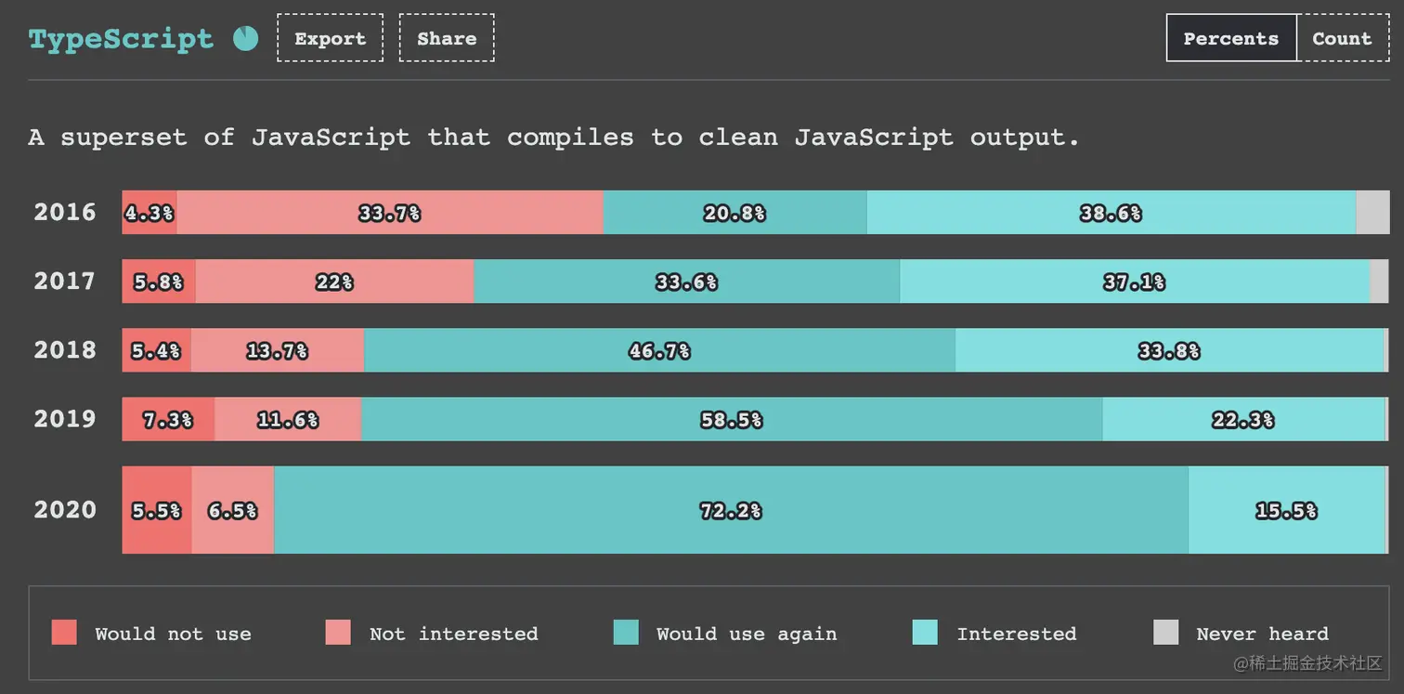Click the 46.7% segment in the 2018 bar
The width and height of the screenshot is (1404, 694).
click(659, 350)
